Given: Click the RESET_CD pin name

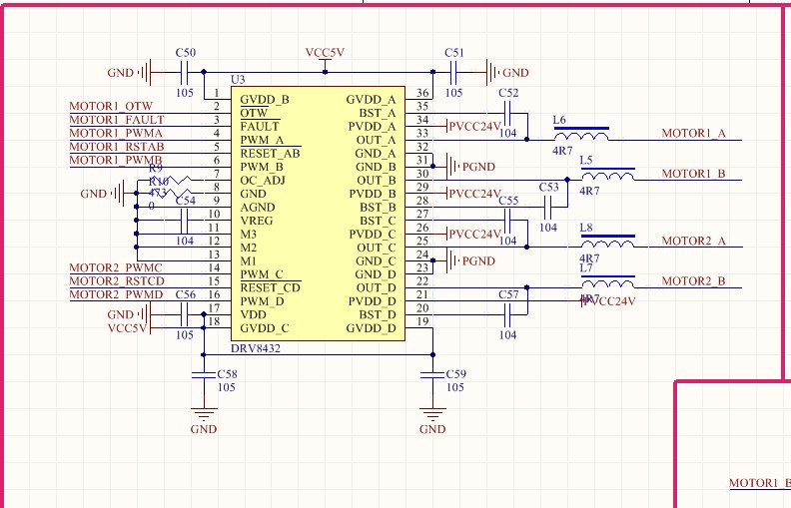Looking at the screenshot, I should click(x=271, y=287).
